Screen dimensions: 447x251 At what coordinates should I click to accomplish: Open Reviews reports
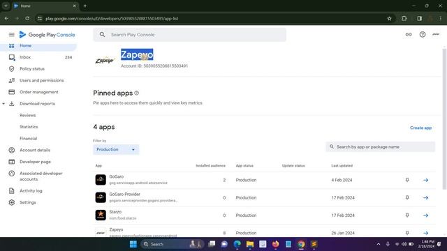coord(28,115)
